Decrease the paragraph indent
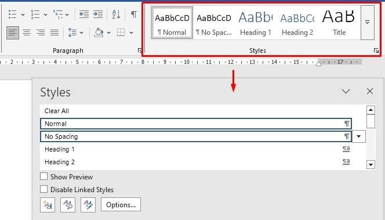 click(84, 15)
